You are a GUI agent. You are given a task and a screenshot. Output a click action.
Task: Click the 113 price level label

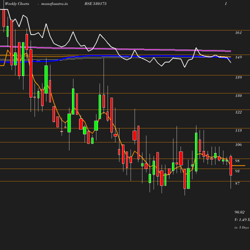point(238,130)
